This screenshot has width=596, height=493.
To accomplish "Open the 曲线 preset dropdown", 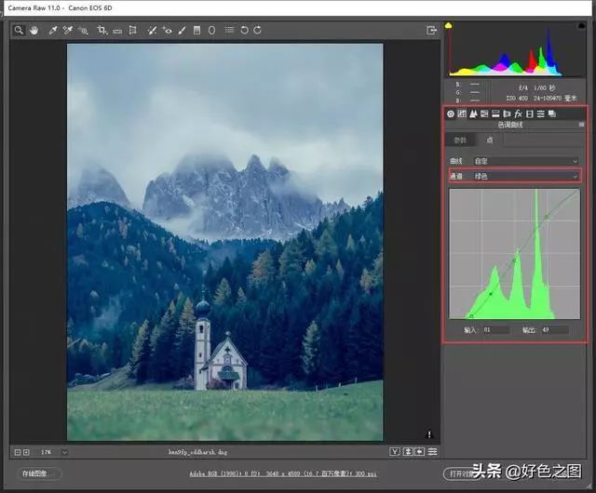I will coord(526,161).
